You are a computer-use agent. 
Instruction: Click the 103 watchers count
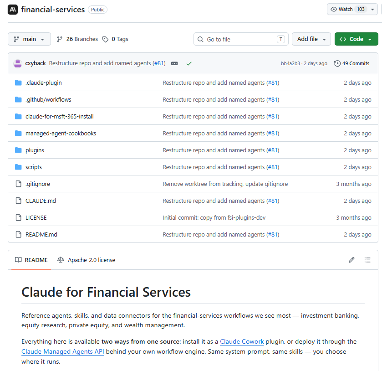click(361, 9)
